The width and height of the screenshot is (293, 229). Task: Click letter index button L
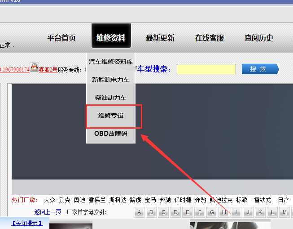tap(272, 212)
